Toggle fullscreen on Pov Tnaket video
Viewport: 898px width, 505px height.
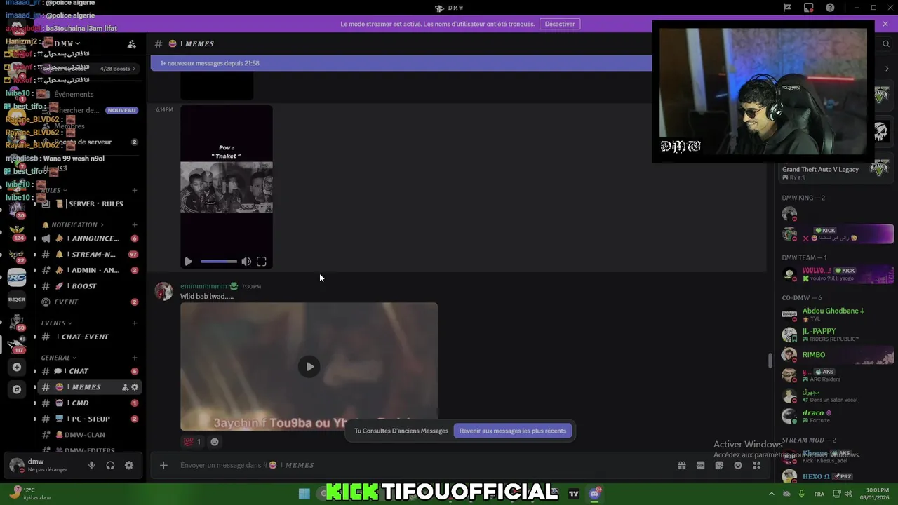(261, 262)
